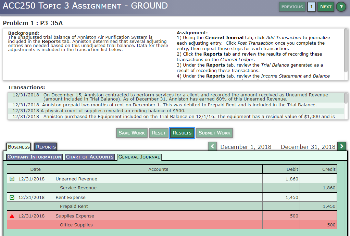This screenshot has width=350, height=236.
Task: Click the Results button
Action: pyautogui.click(x=182, y=133)
